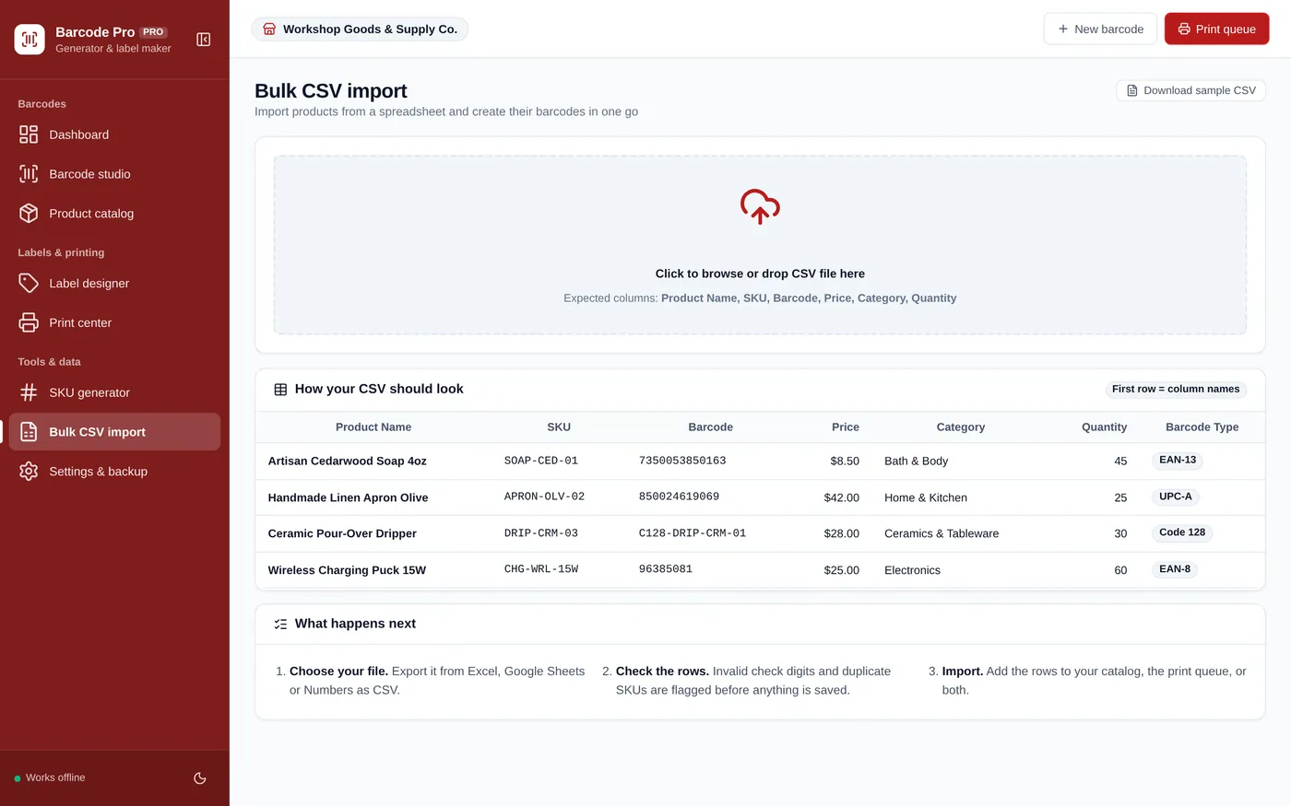Click the Bulk CSV import file icon

(29, 432)
